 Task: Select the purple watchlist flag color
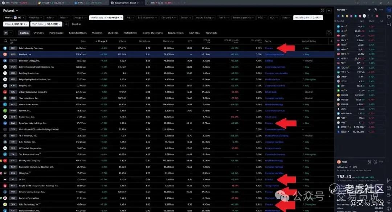(351, 16)
